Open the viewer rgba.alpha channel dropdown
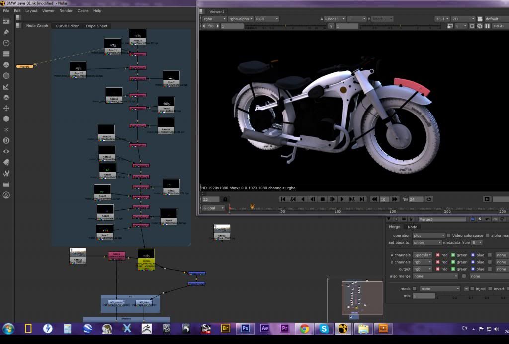This screenshot has width=509, height=344. (240, 19)
